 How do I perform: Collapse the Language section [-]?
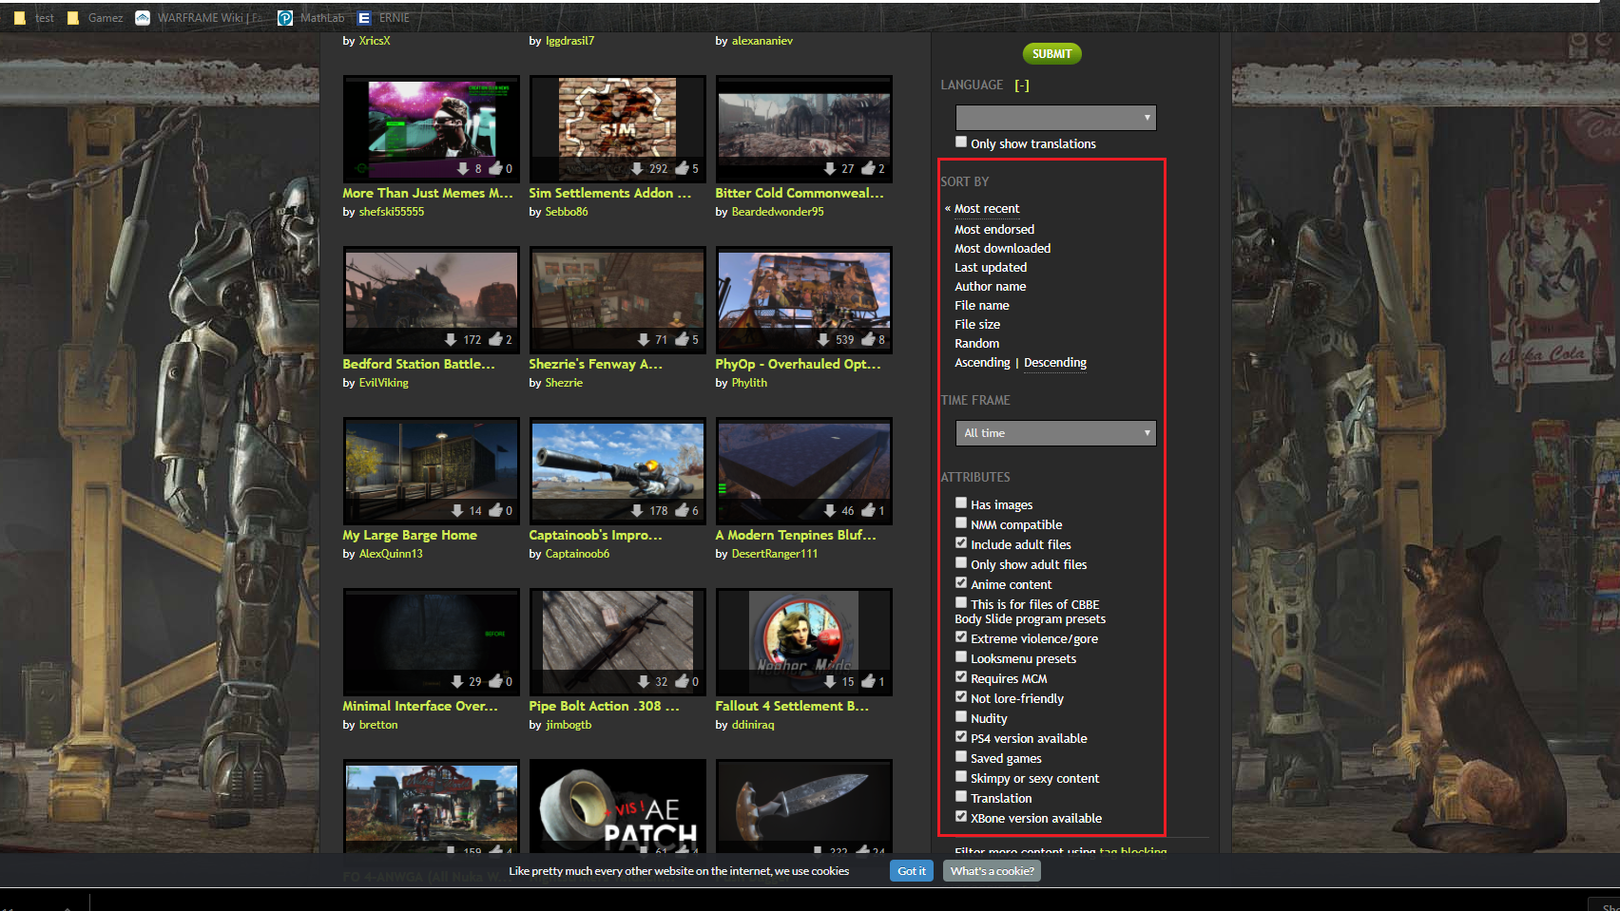tap(1022, 85)
